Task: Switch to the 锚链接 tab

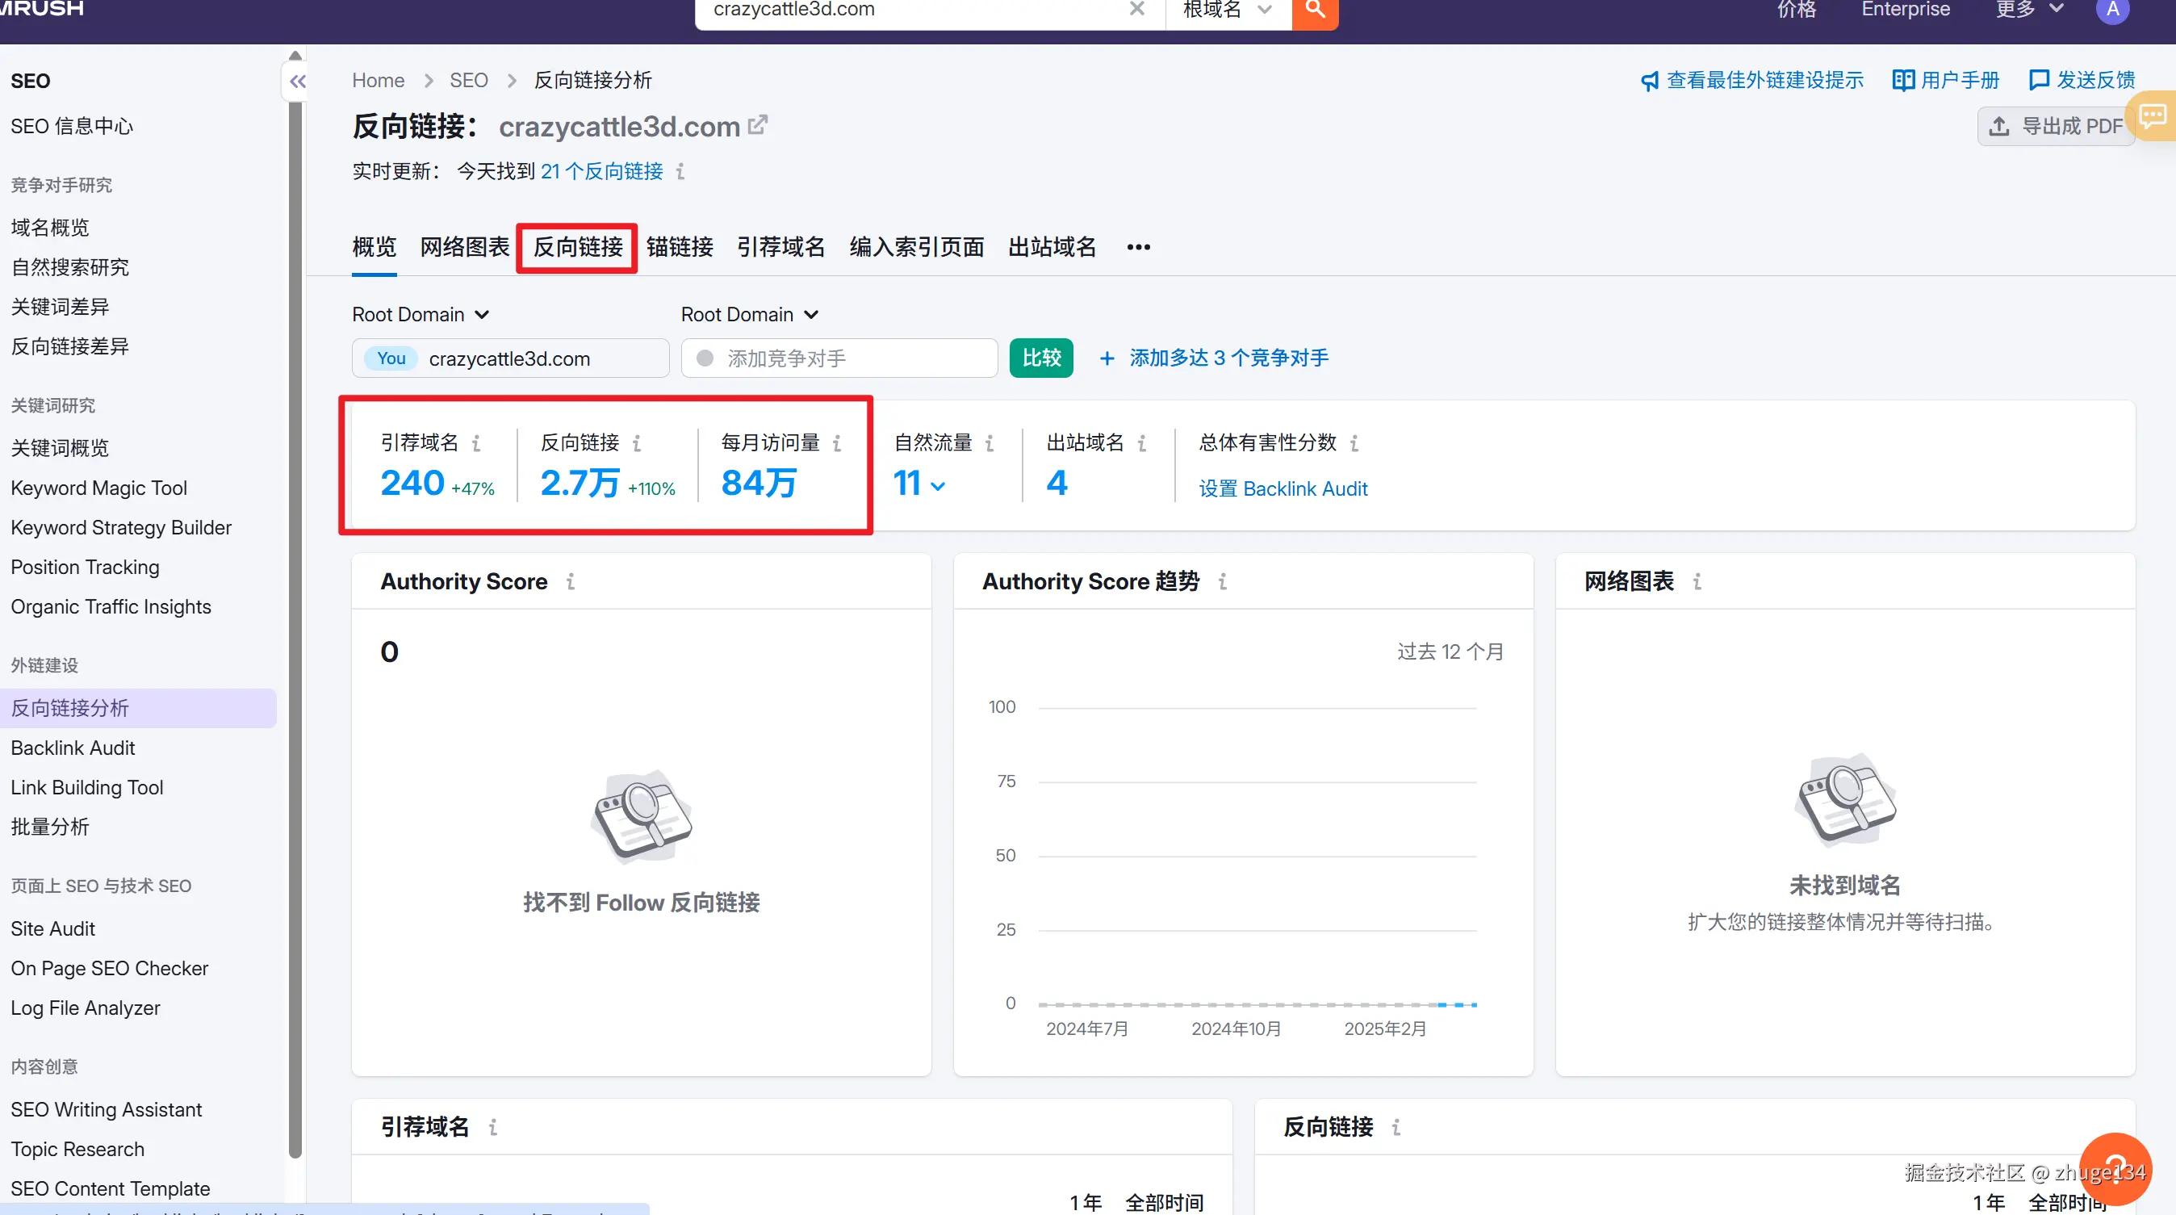Action: tap(680, 247)
